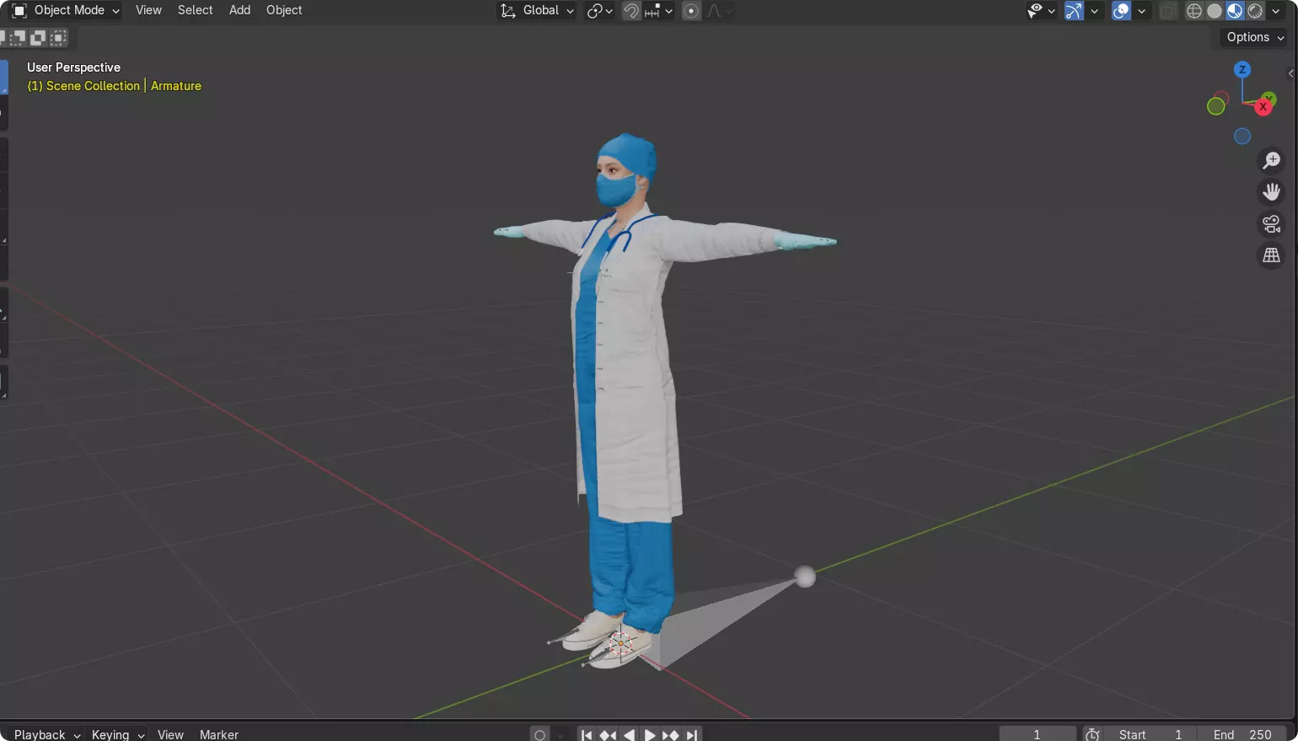1298x741 pixels.
Task: Toggle show overlays button
Action: [1121, 11]
